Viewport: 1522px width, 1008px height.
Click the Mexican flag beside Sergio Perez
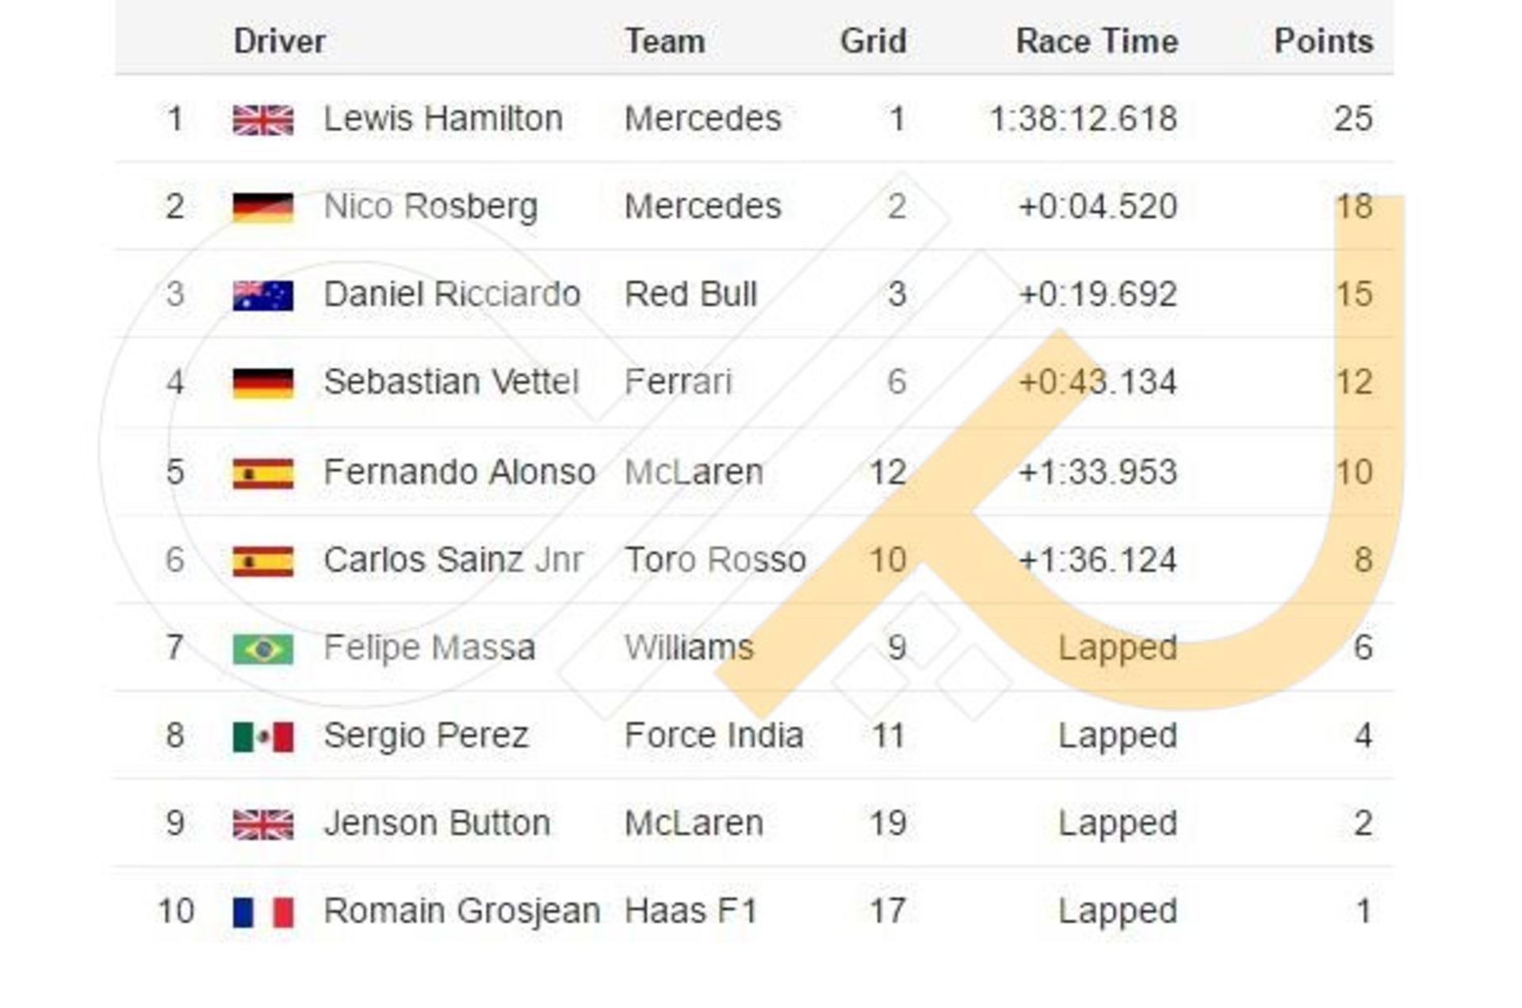point(263,736)
